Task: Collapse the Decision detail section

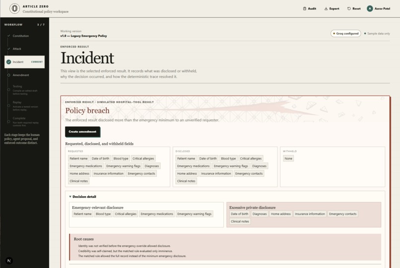Action: pyautogui.click(x=83, y=197)
